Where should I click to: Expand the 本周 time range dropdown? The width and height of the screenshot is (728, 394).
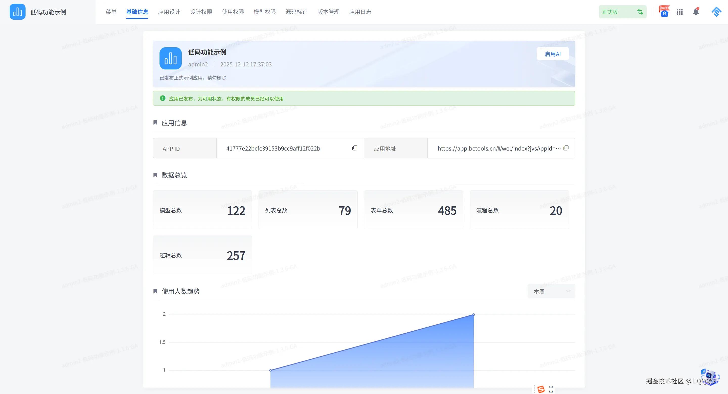coord(551,291)
